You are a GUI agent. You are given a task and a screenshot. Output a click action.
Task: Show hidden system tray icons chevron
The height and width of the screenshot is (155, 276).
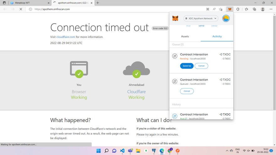tap(227, 151)
